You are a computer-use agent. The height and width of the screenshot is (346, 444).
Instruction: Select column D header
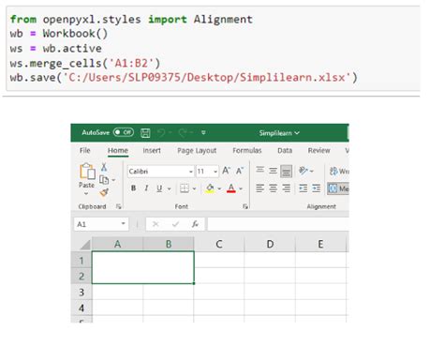(270, 244)
